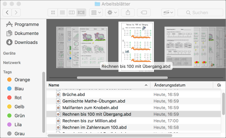Switch to list view
The image size is (226, 138).
[62, 12]
